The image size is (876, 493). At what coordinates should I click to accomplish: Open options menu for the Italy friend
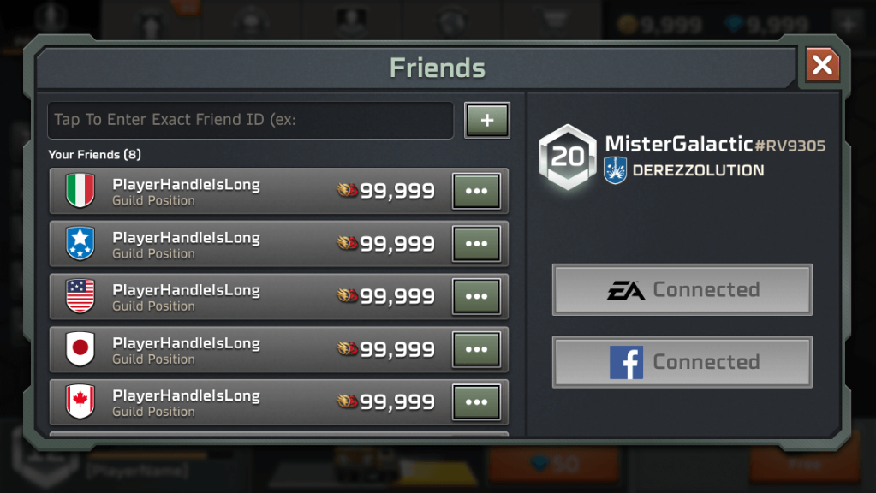(476, 191)
